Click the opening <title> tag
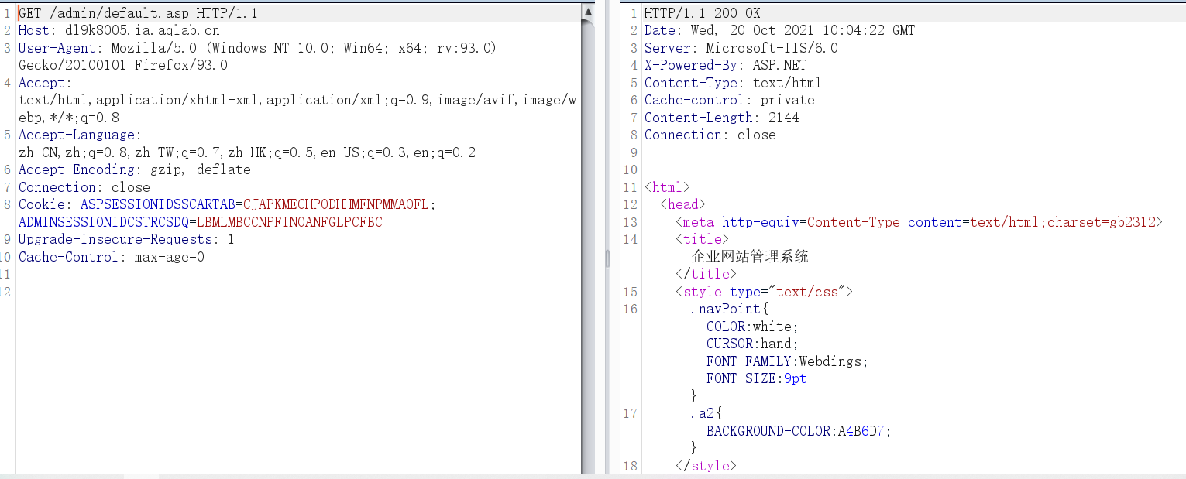Viewport: 1186px width, 479px height. click(702, 239)
